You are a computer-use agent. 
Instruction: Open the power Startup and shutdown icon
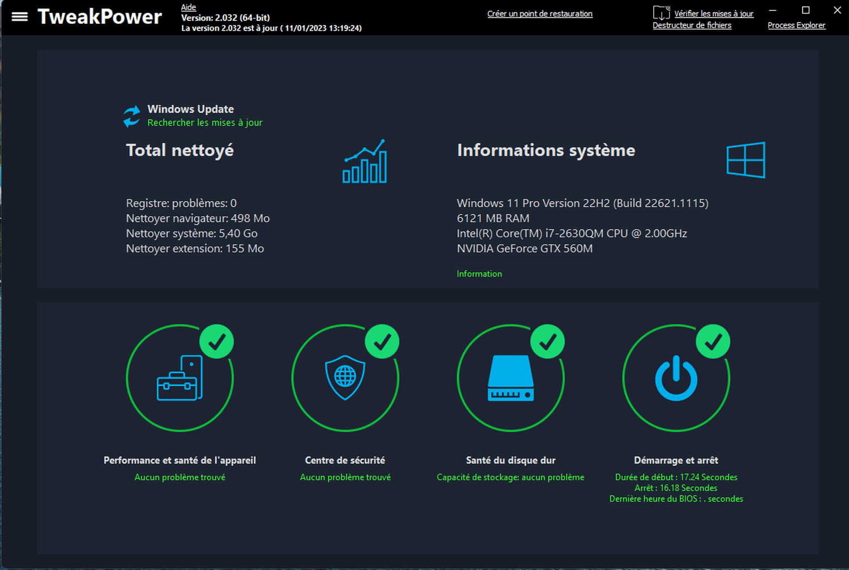676,378
